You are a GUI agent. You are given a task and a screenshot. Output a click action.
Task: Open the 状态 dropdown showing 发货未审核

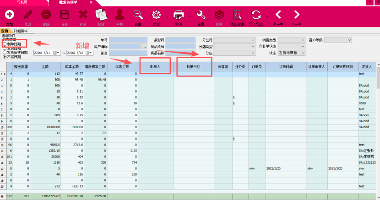[291, 53]
